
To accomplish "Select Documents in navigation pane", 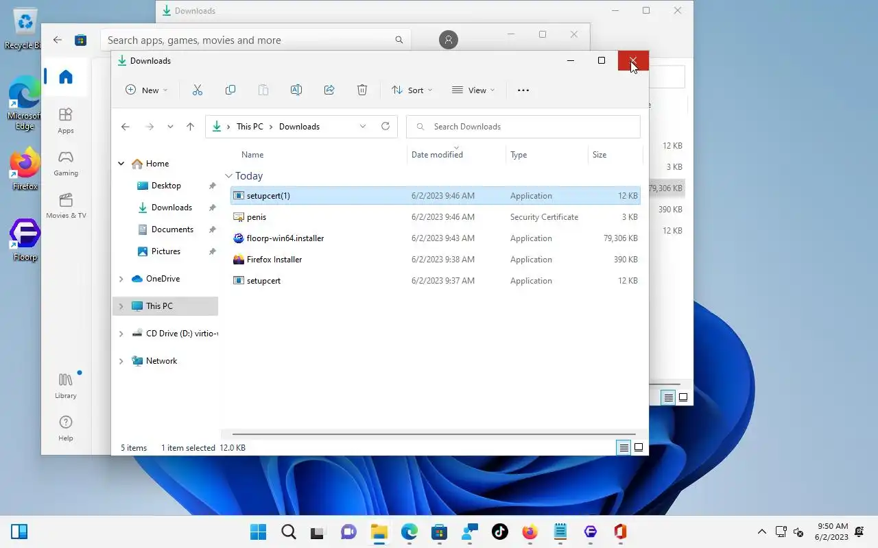I will (172, 229).
